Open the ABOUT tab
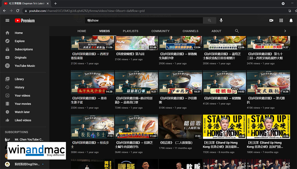 click(x=216, y=31)
